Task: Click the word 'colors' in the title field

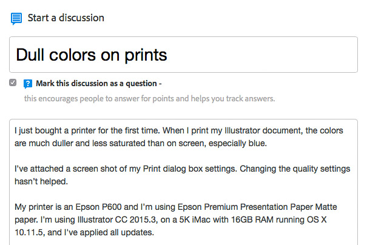Action: 72,55
